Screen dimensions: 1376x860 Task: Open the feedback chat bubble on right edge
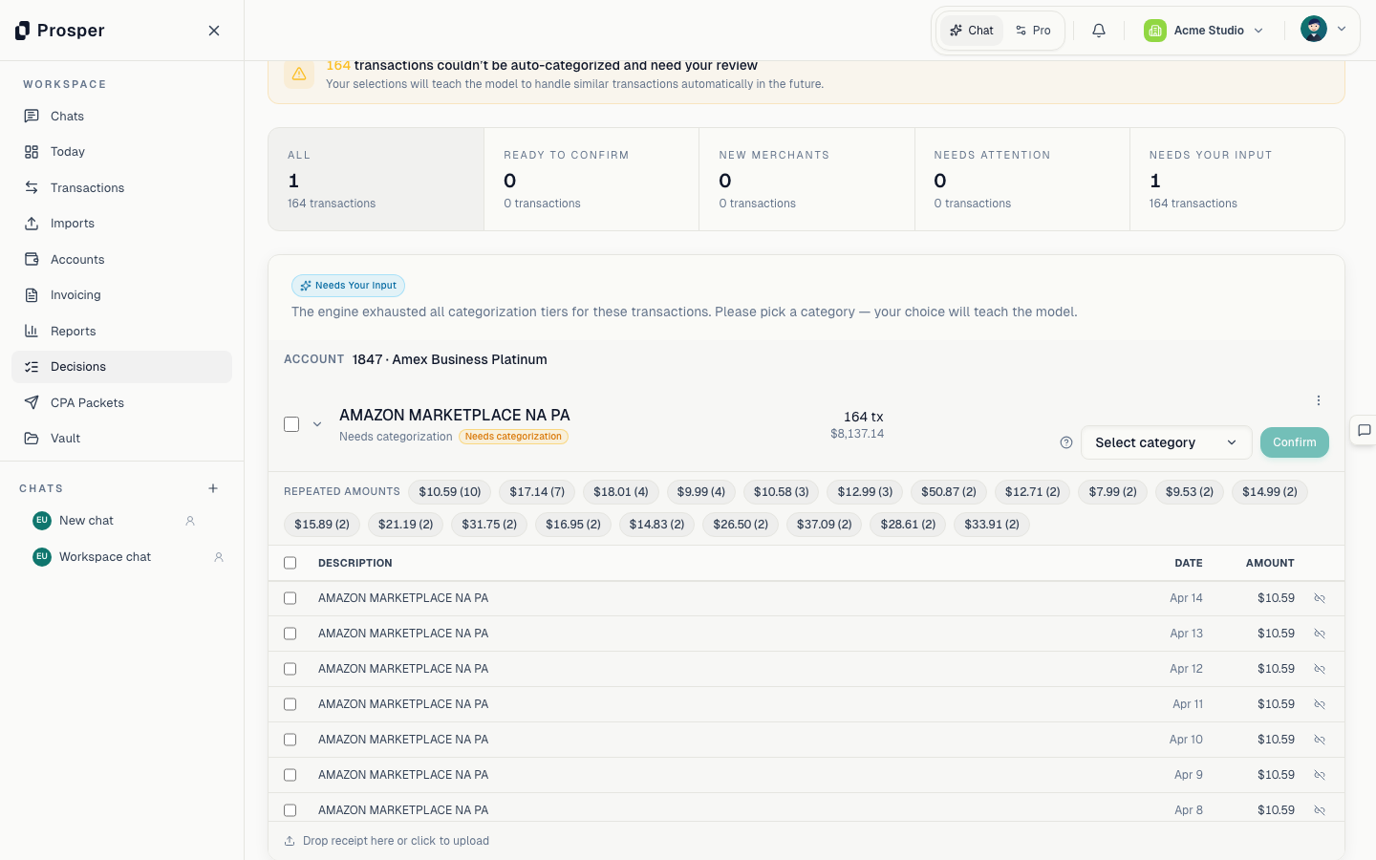[x=1365, y=430]
